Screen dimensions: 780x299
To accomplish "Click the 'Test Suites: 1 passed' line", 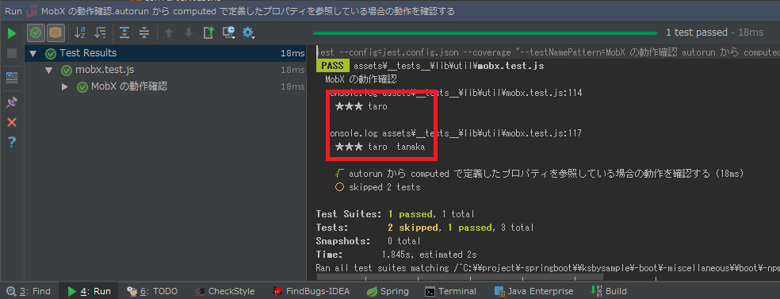I will [395, 214].
